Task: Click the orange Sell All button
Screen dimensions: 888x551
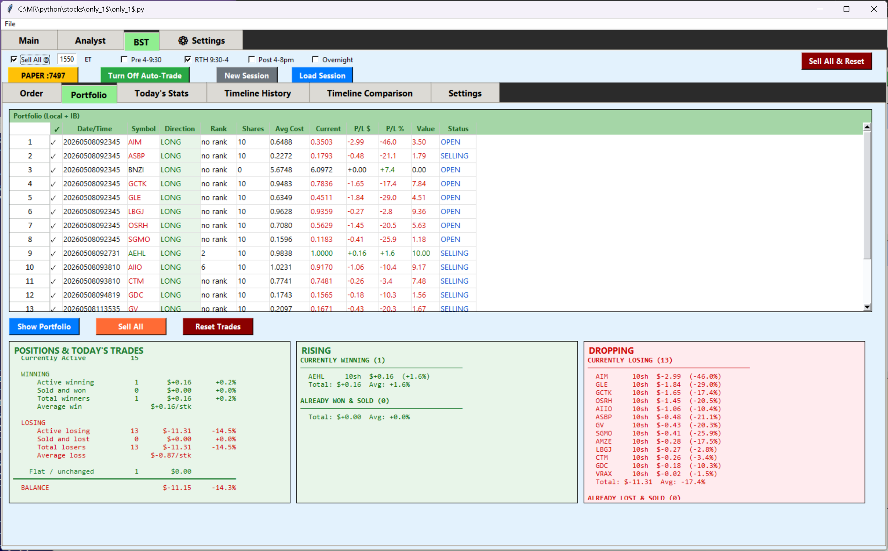Action: pos(131,327)
